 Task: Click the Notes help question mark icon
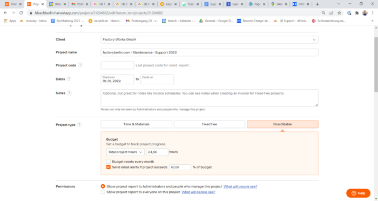coord(69,93)
